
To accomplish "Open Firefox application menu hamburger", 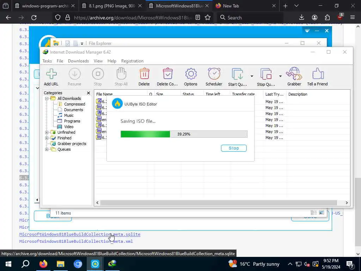I will tap(353, 18).
